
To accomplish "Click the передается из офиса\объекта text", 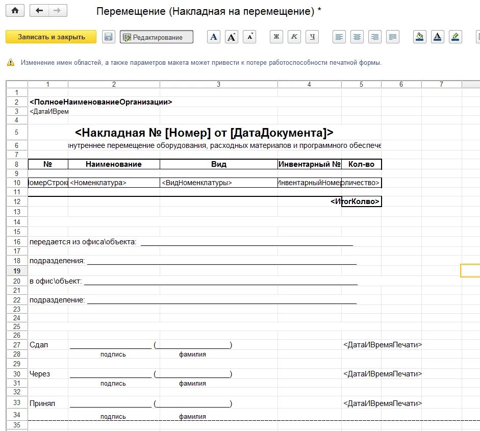I will [83, 242].
